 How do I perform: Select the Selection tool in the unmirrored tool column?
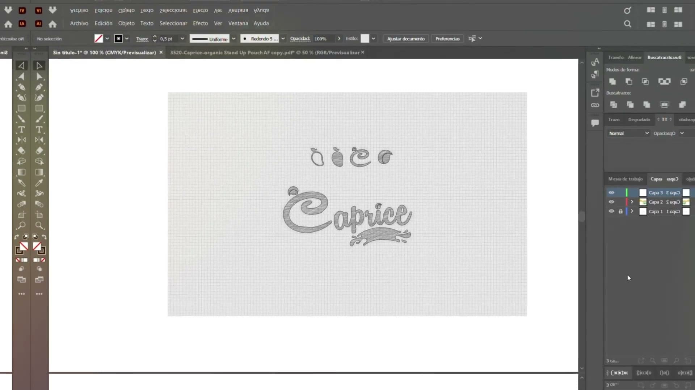pos(39,66)
